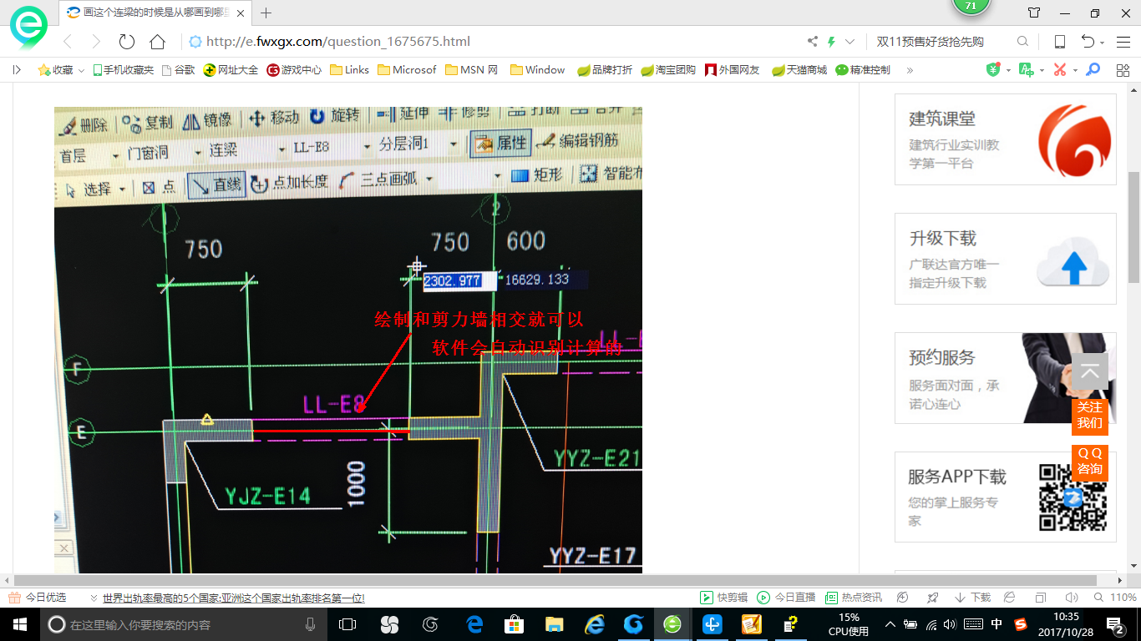Go back to the previous page

coord(68,42)
